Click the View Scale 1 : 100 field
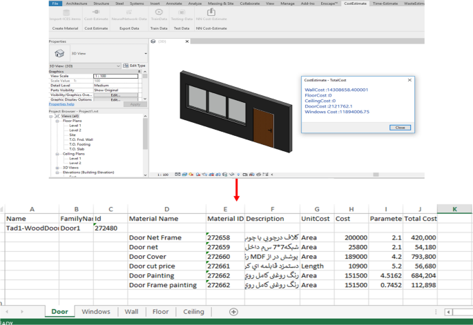473x325 pixels. coord(116,76)
